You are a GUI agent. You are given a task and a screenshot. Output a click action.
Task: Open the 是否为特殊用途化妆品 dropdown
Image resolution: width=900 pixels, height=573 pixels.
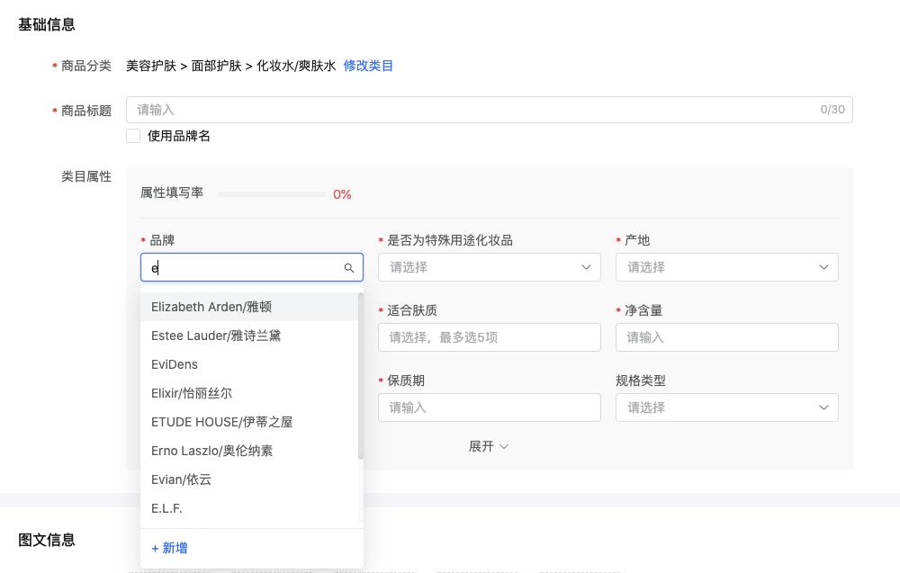point(489,267)
